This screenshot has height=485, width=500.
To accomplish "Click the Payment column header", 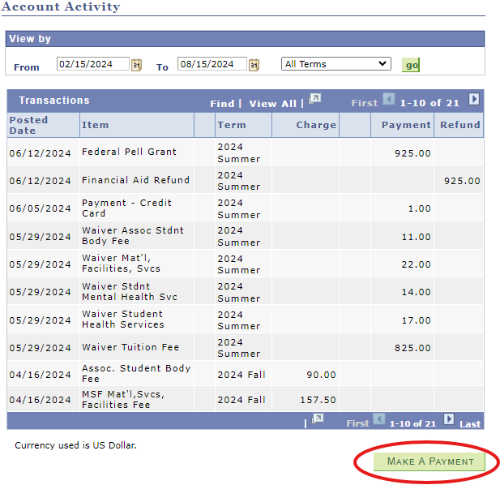I will point(406,125).
